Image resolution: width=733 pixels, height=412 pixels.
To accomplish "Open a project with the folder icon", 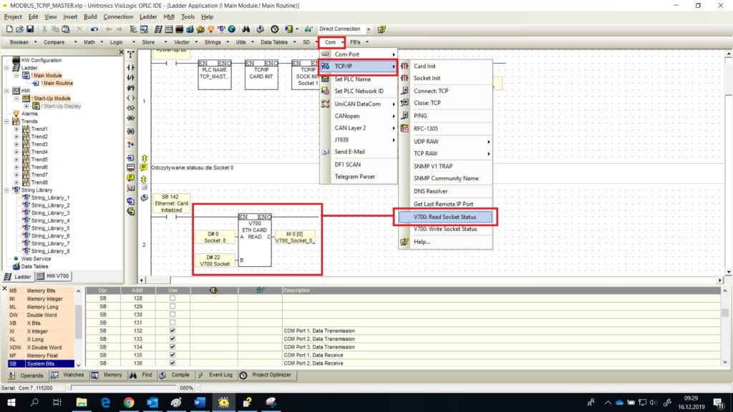I will coord(19,29).
